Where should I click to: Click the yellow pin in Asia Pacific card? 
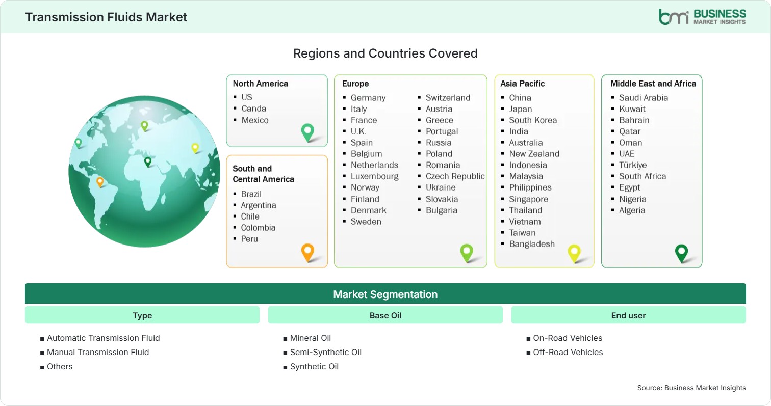(574, 254)
